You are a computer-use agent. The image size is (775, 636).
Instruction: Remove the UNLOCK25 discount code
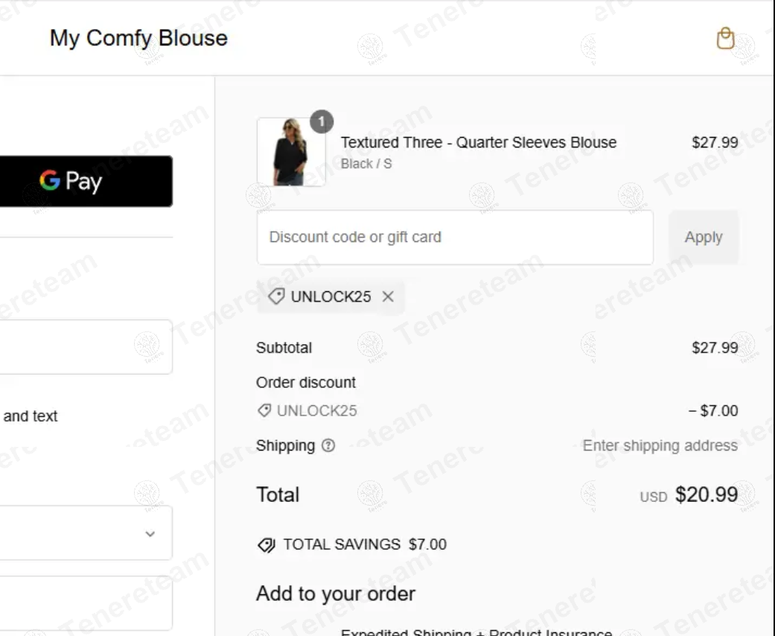coord(388,296)
